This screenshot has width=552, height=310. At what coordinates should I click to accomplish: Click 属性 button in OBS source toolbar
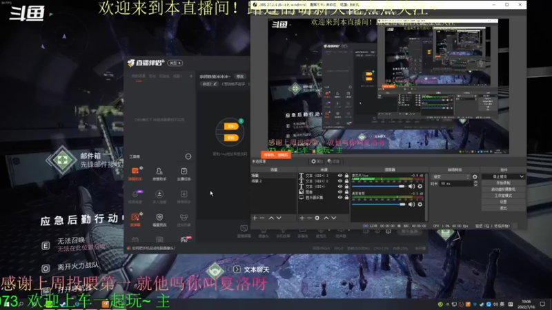point(317,161)
